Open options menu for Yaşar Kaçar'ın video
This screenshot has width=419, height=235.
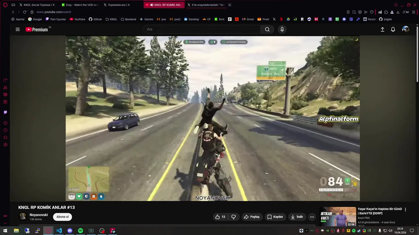point(405,210)
